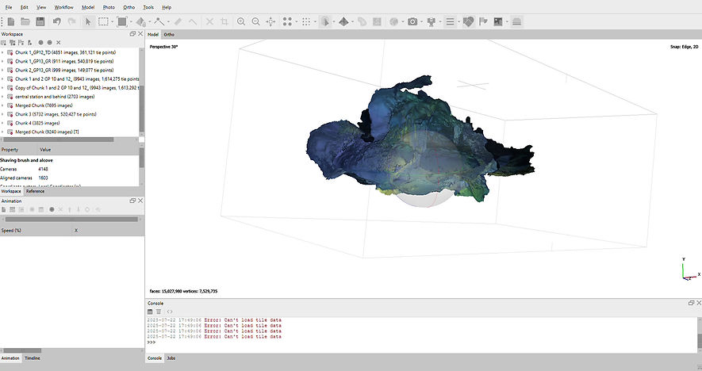Image resolution: width=702 pixels, height=371 pixels.
Task: Select the Navigation arrow tool
Action: [88, 21]
